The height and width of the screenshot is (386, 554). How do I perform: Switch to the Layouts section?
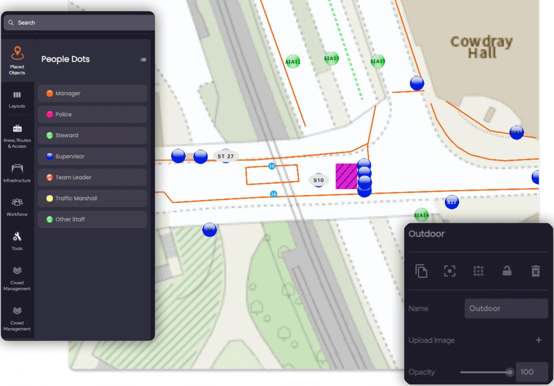(17, 100)
